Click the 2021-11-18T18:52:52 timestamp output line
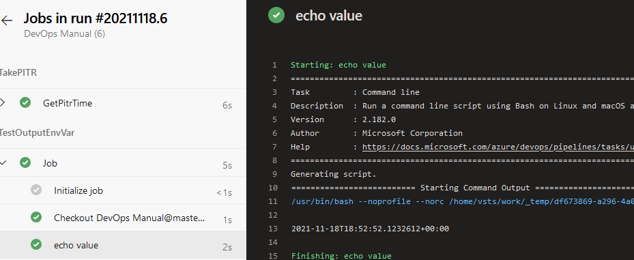The image size is (634, 260). [370, 229]
